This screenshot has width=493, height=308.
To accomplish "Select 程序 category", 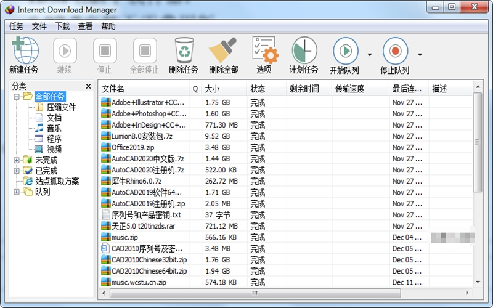I will click(54, 139).
